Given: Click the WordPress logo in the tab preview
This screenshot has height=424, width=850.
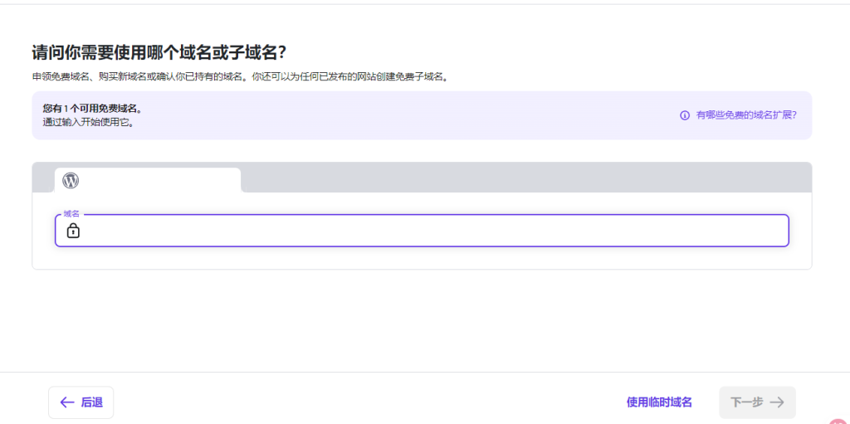Looking at the screenshot, I should coord(71,180).
